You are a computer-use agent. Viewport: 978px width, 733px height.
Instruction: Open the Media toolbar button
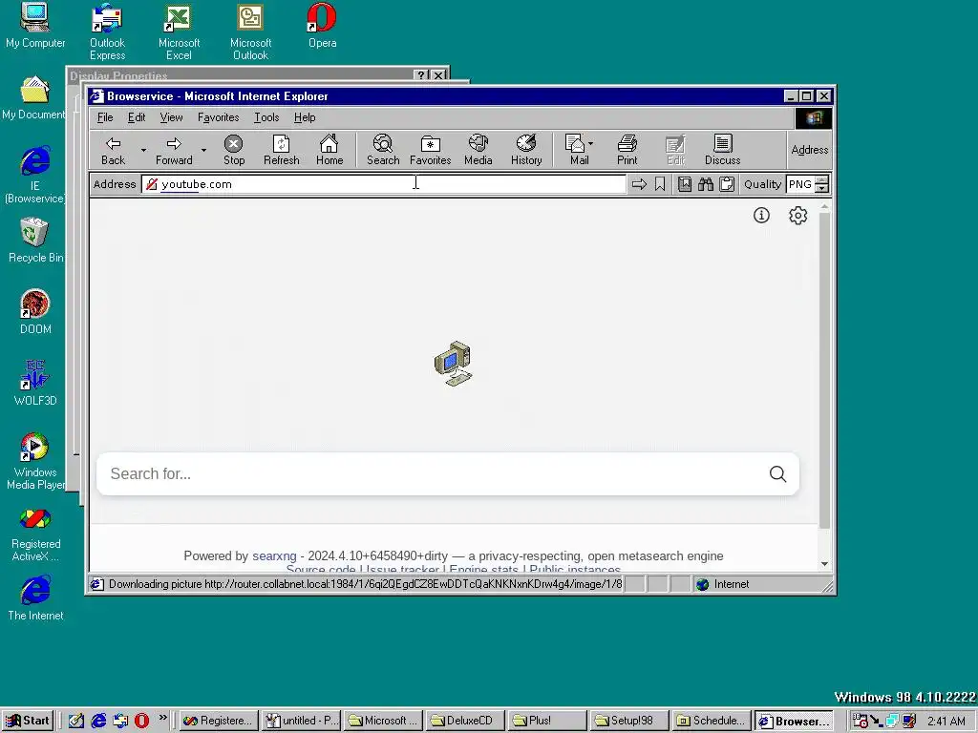478,150
